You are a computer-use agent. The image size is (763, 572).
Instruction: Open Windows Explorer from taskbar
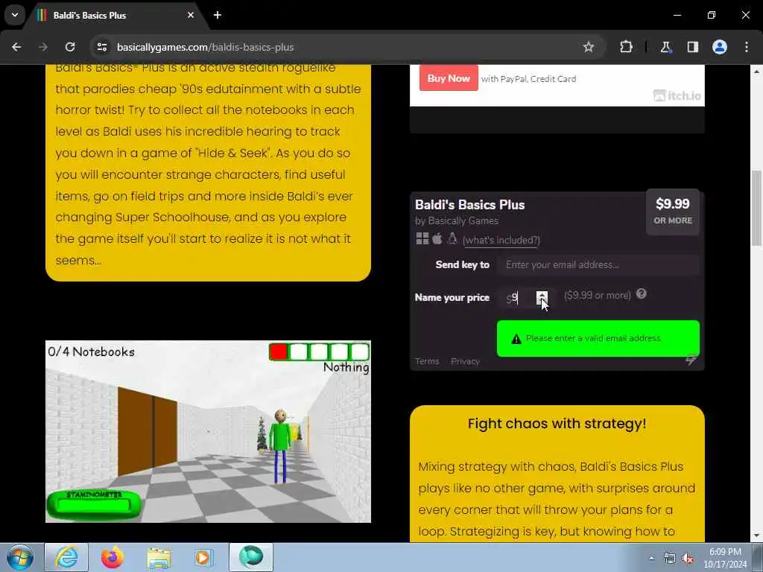pos(159,557)
